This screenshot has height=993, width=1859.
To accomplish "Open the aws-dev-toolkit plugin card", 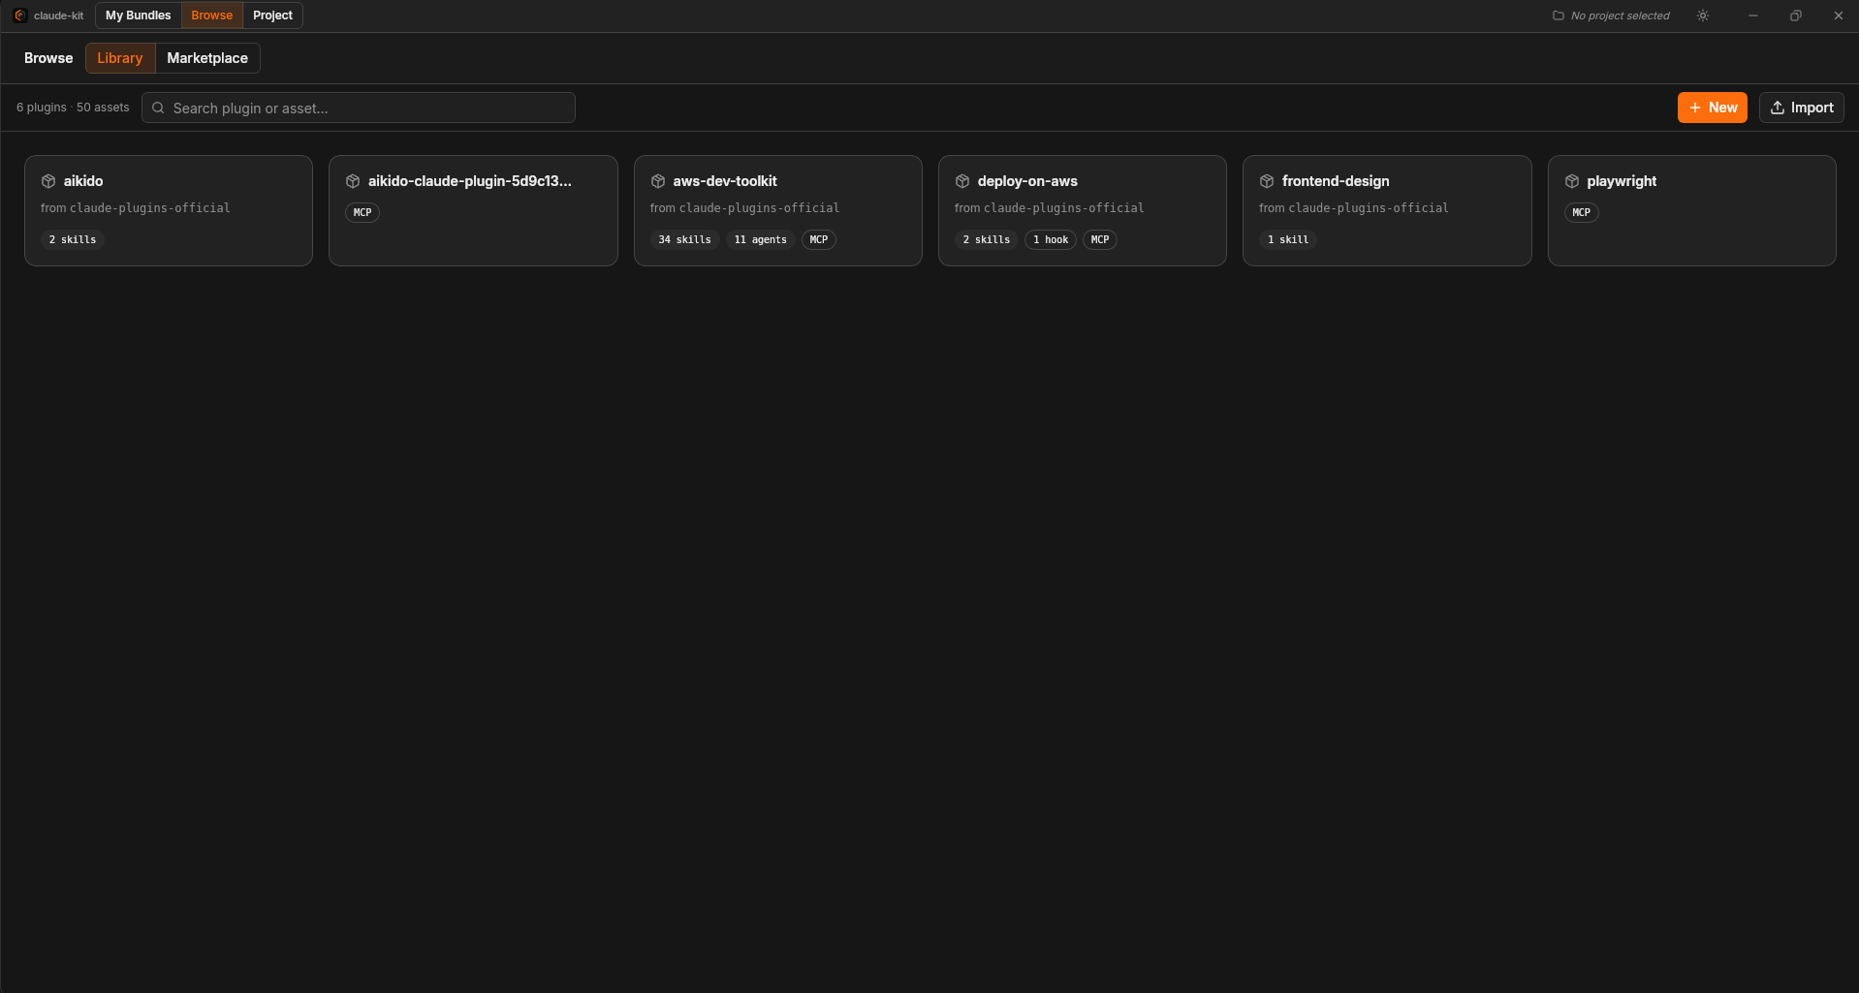I will click(x=778, y=210).
